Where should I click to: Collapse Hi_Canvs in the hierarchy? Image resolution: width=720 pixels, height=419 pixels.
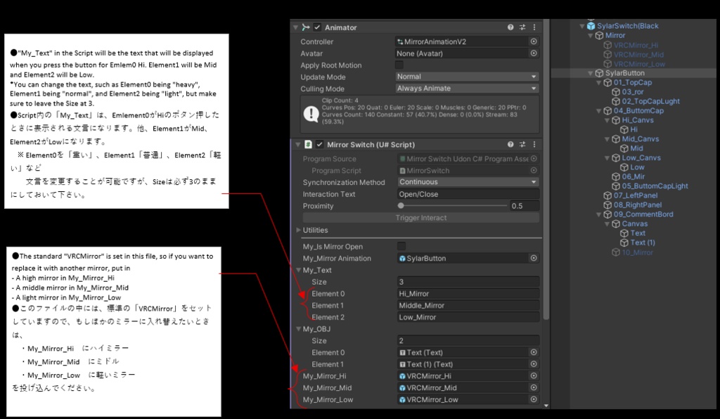pyautogui.click(x=607, y=120)
